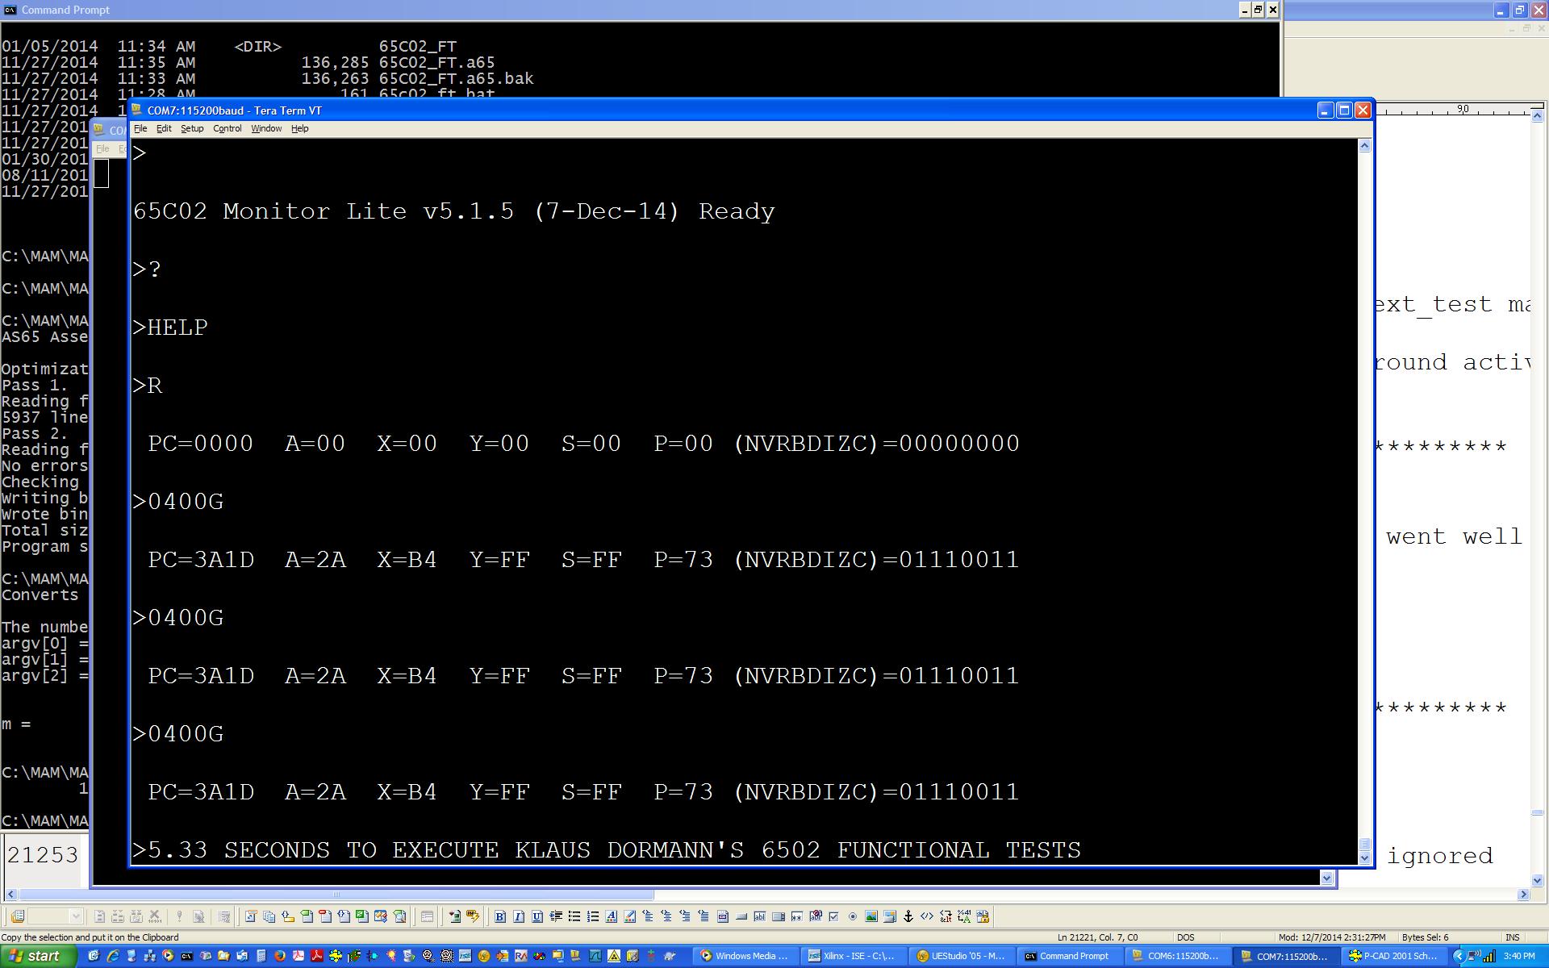Image resolution: width=1549 pixels, height=968 pixels.
Task: Click Tera Term vertical scrollbar up arrow
Action: tap(1365, 146)
